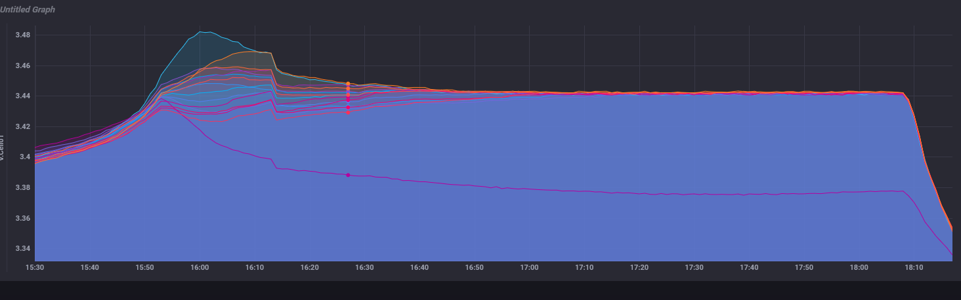Click the 16:30 time axis label
Viewport: 961px width, 300px height.
[364, 267]
